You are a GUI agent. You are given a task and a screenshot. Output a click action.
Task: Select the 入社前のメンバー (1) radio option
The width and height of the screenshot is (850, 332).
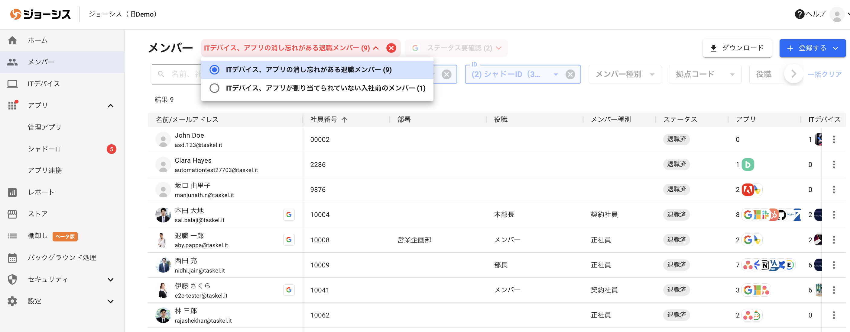coord(215,88)
